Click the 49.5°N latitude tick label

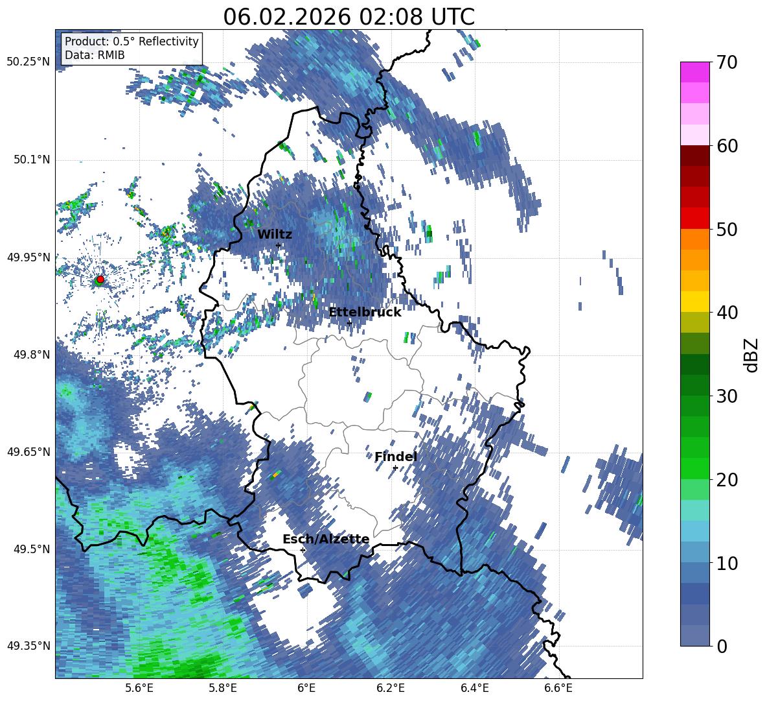point(31,549)
